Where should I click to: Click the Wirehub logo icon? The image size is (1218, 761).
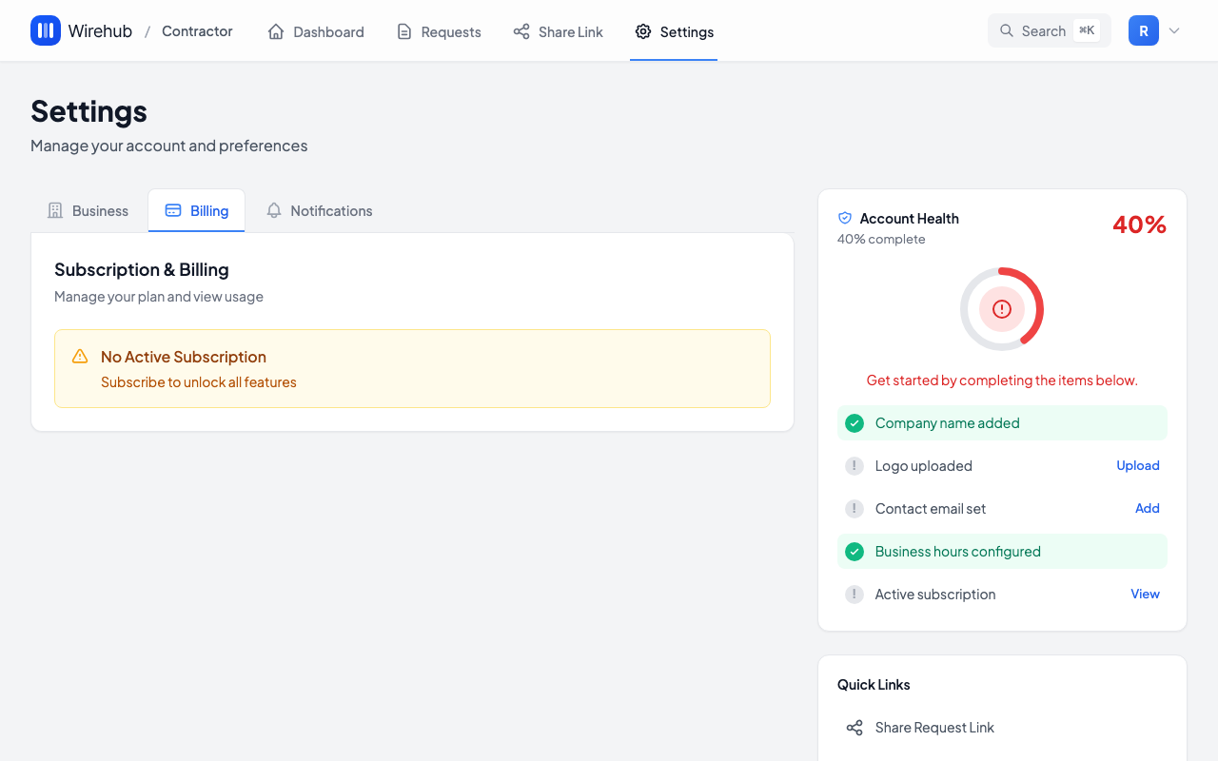coord(46,30)
